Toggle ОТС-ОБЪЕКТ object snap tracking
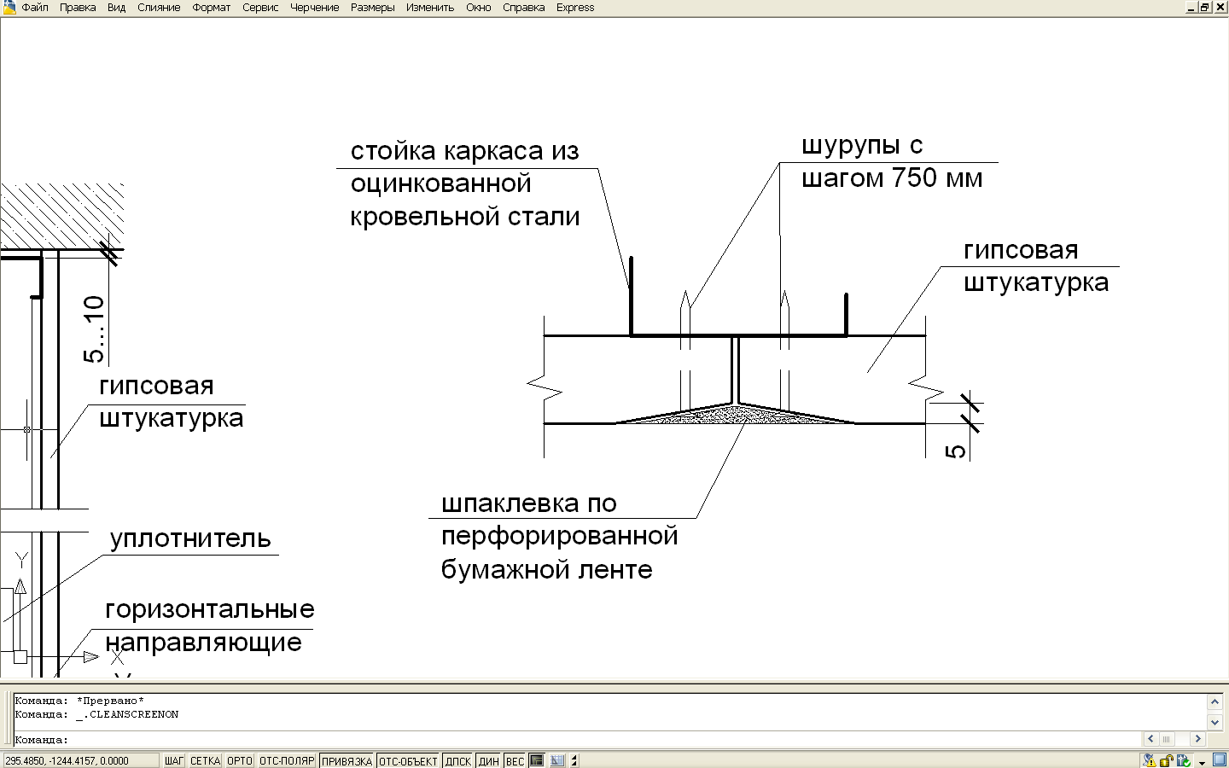 [x=408, y=761]
